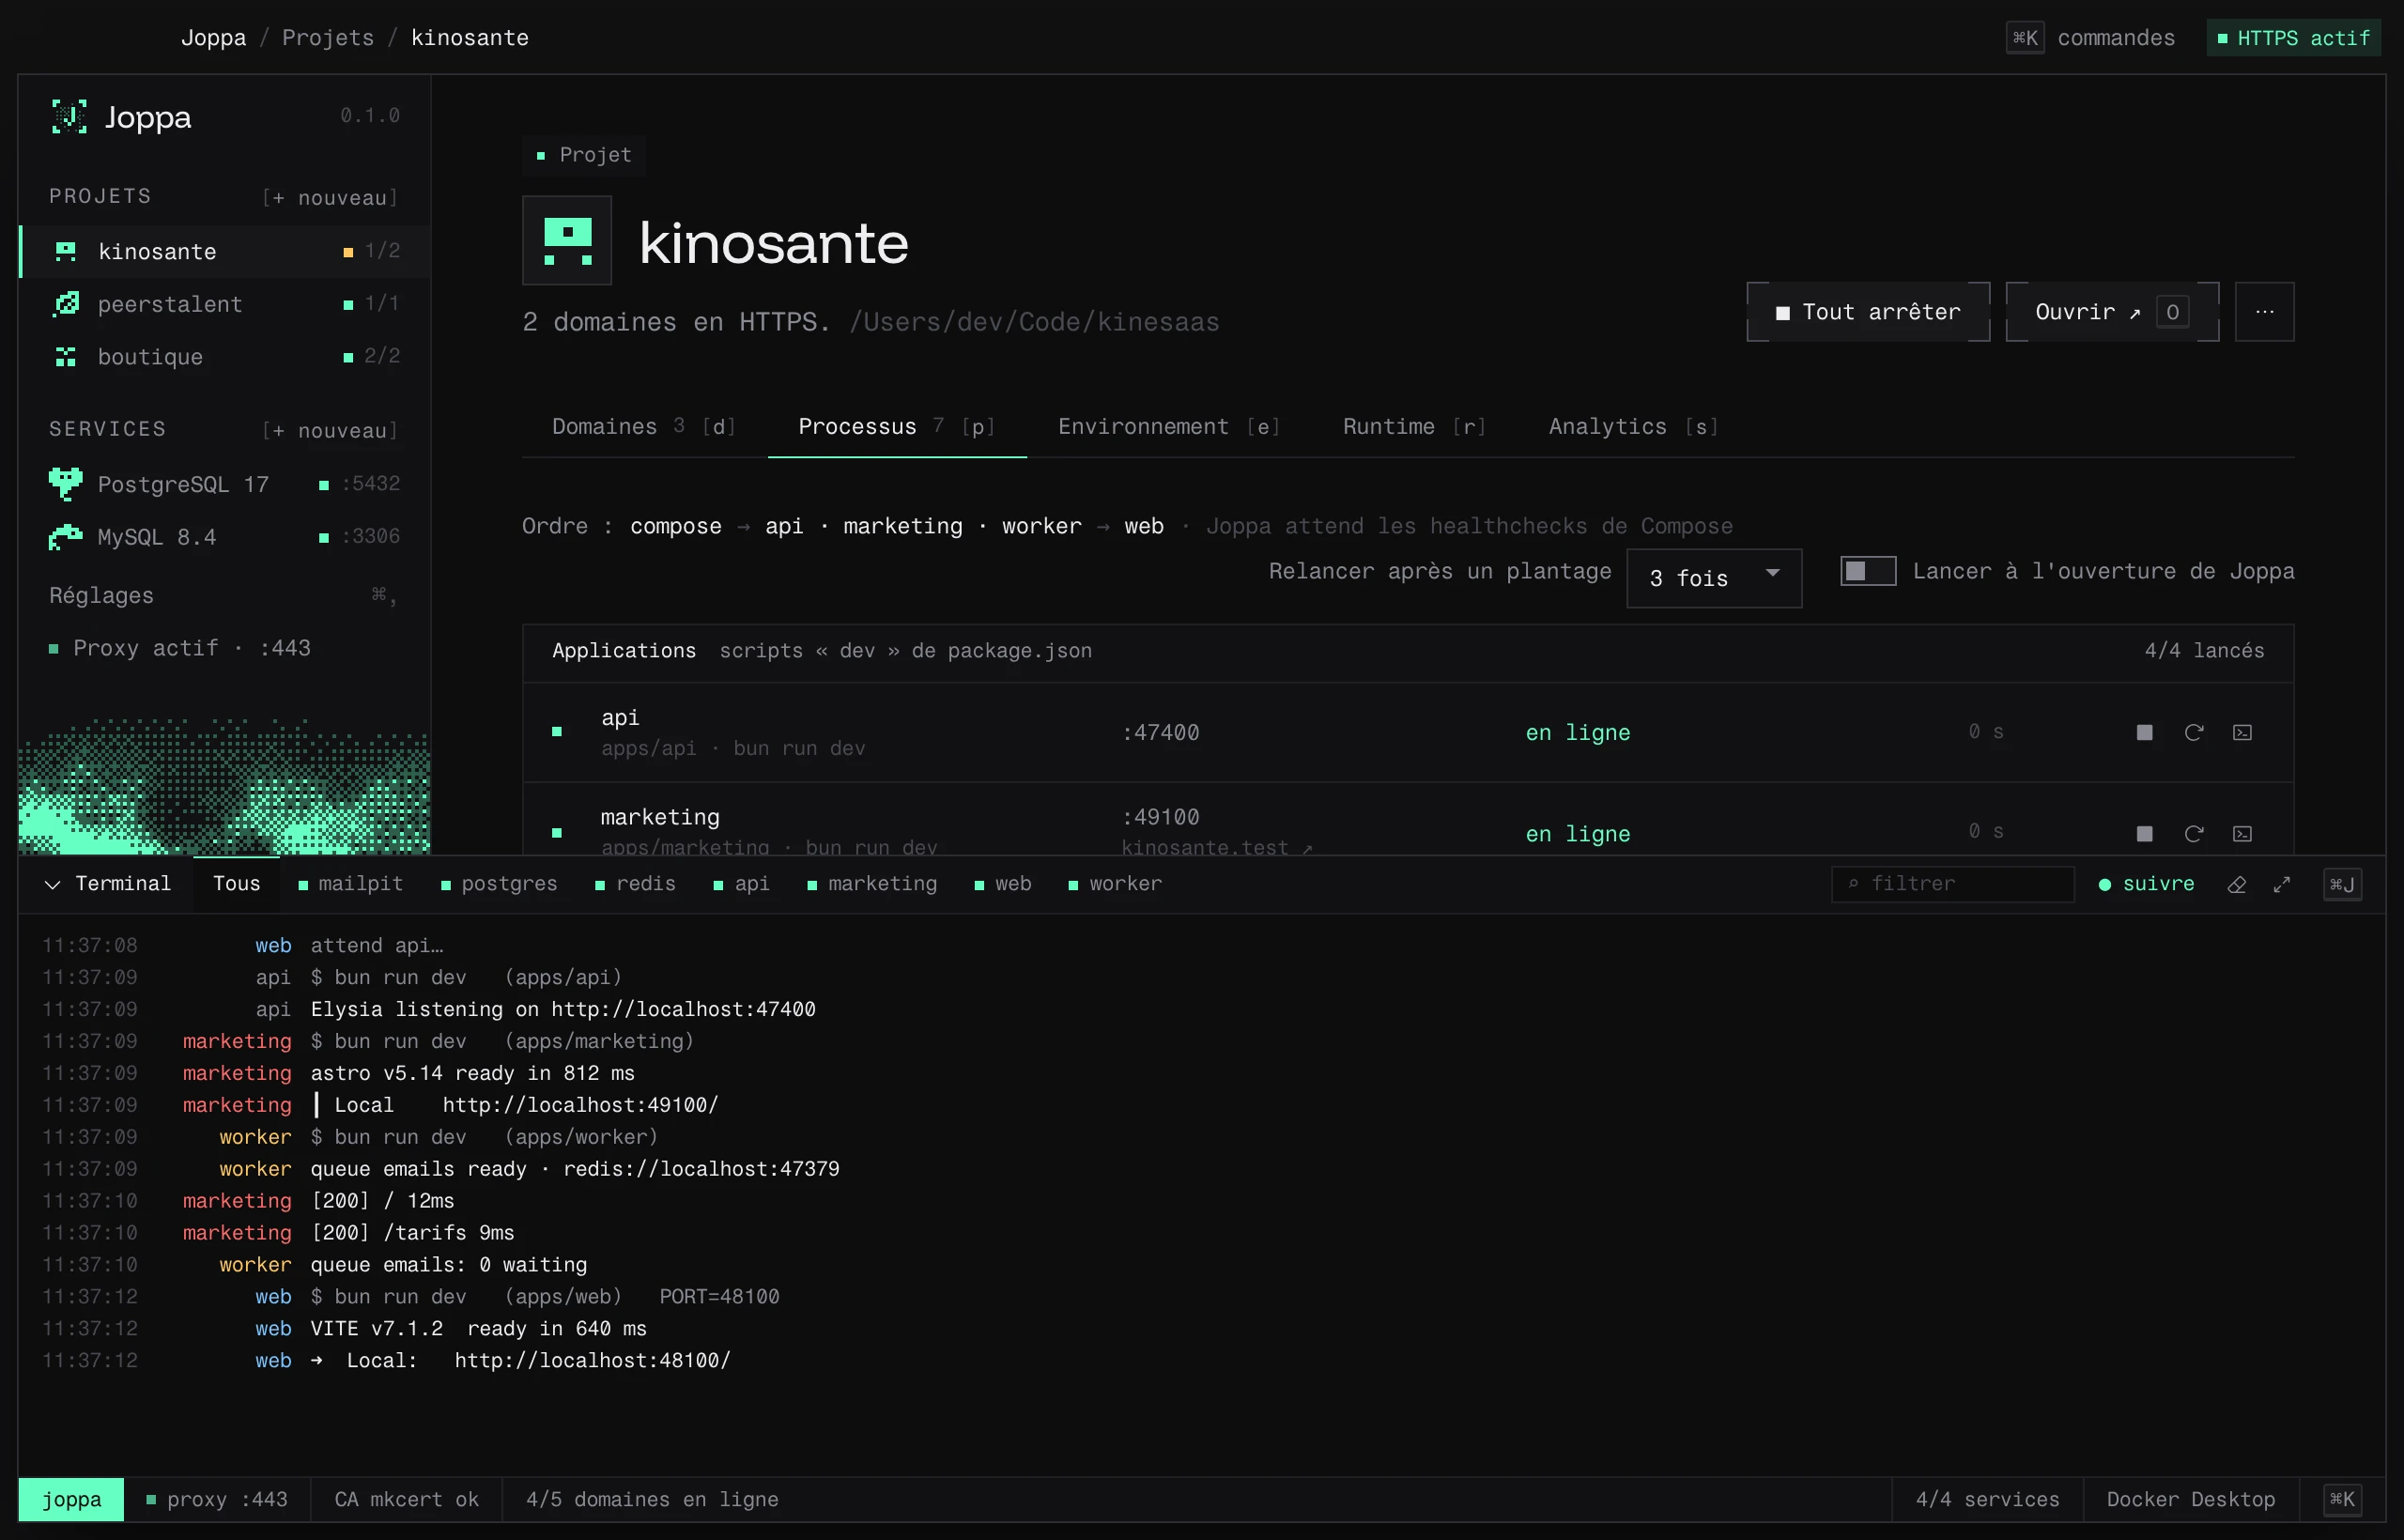Viewport: 2404px width, 1540px height.
Task: Click the MySQL 8.4 dolphin icon
Action: click(66, 537)
